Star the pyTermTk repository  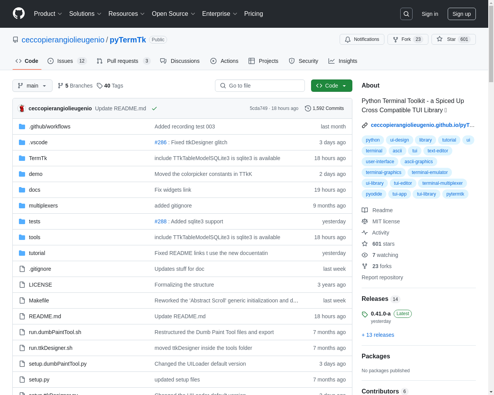pos(453,39)
